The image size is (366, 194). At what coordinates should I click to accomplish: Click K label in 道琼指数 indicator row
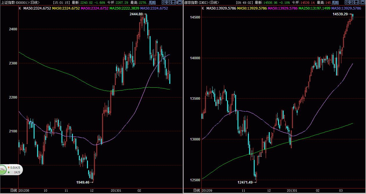pos(203,8)
